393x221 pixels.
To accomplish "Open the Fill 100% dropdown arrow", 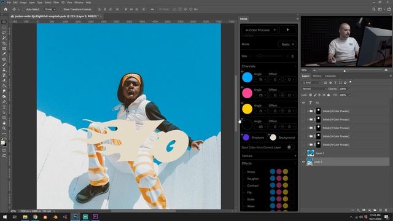I will click(x=349, y=95).
